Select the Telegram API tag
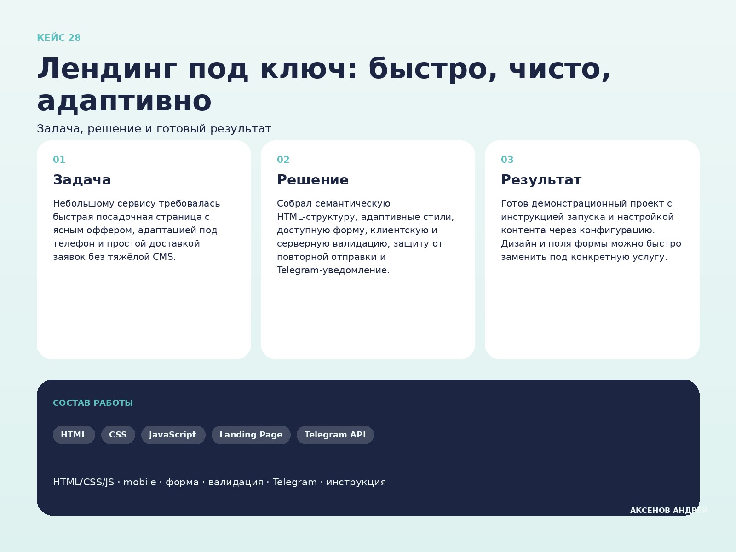 pyautogui.click(x=335, y=435)
